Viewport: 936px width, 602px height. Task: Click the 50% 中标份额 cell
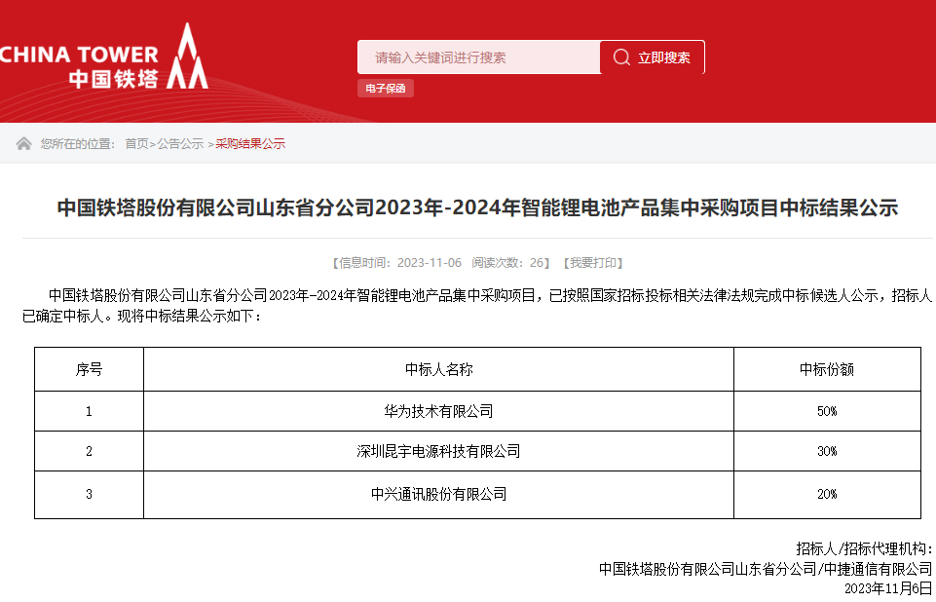(x=826, y=410)
